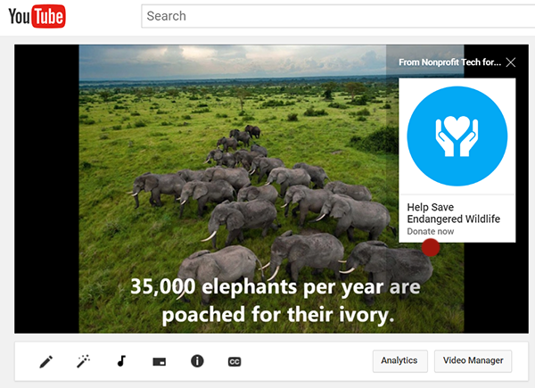Click the Analytics button

(x=399, y=360)
